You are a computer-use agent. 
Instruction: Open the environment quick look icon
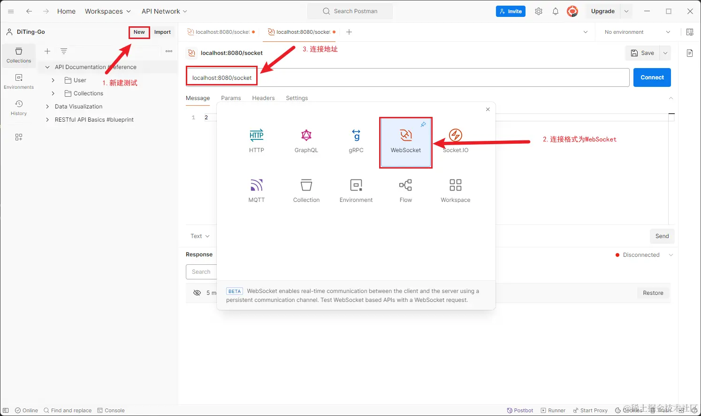[690, 32]
